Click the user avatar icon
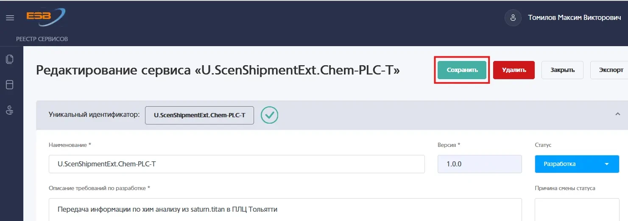This screenshot has width=628, height=221. tap(513, 18)
